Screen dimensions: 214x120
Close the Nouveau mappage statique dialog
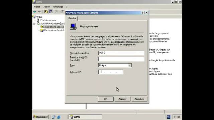[146, 13]
